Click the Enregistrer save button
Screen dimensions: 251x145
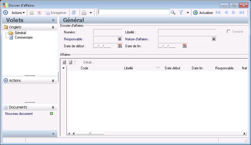[x=56, y=13]
